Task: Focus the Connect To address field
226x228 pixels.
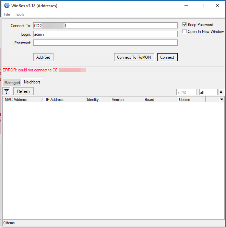Action: tap(105, 26)
